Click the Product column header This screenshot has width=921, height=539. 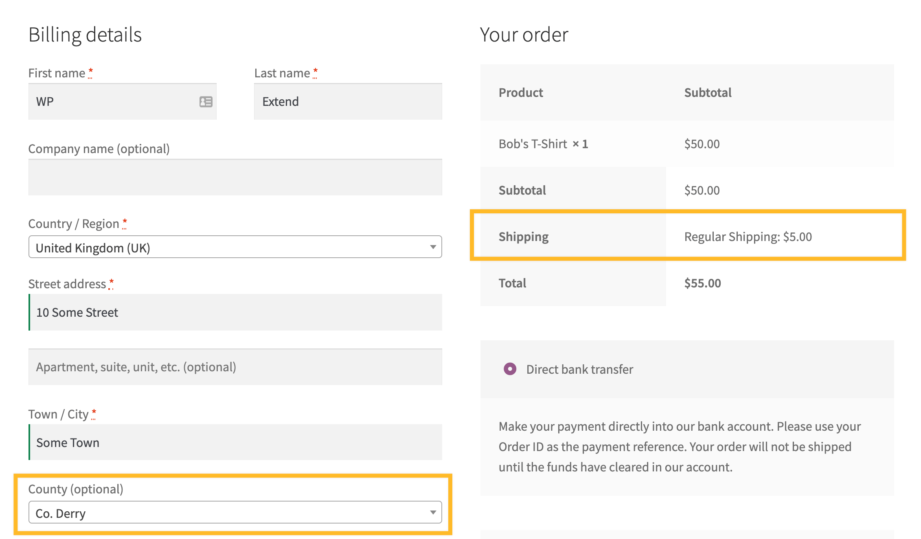(x=521, y=93)
